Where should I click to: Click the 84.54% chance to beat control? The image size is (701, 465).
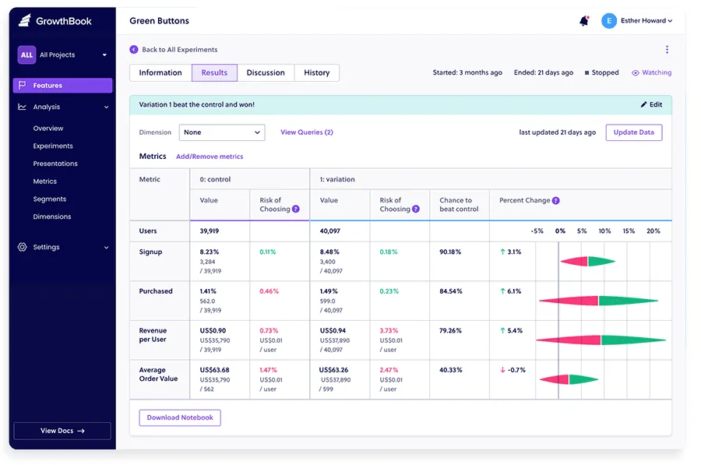tap(451, 291)
